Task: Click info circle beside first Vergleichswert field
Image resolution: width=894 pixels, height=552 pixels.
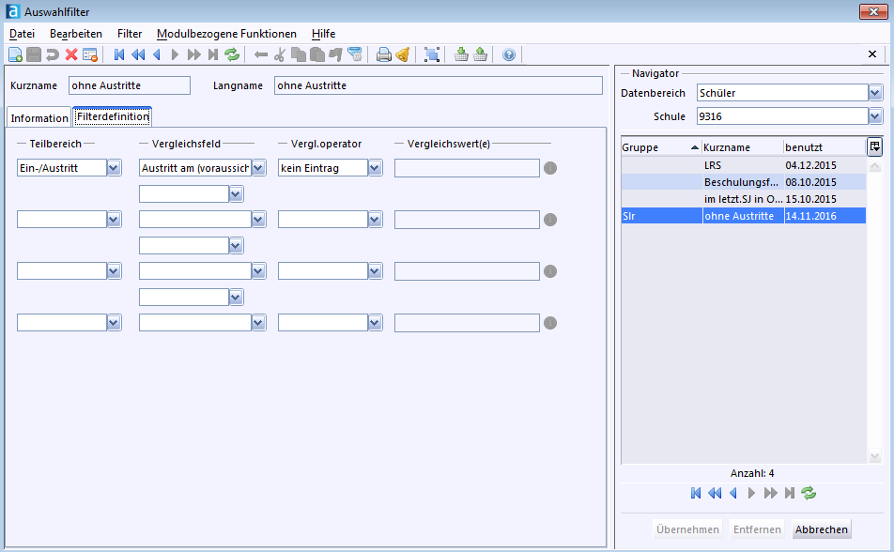Action: (550, 168)
